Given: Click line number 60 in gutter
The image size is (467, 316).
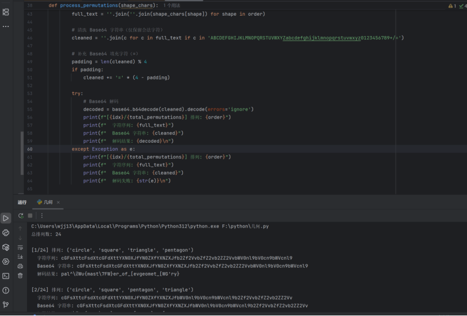Looking at the screenshot, I should pos(30,149).
